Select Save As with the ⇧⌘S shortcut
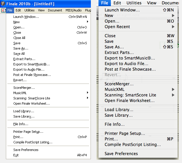182x163 pixels. coord(114,47)
